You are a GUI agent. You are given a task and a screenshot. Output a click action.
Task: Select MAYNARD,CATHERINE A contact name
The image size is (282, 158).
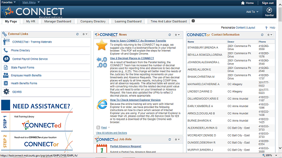pyautogui.click(x=203, y=84)
